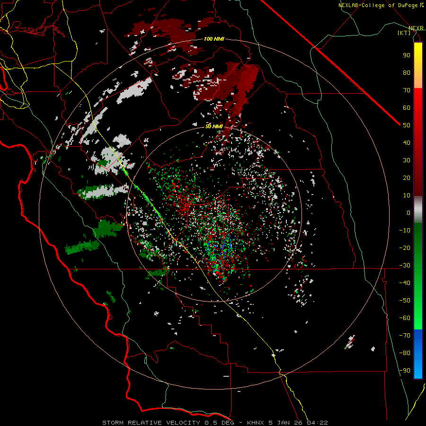Image resolution: width=426 pixels, height=426 pixels.
Task: Select the 70 value on the velocity scale
Action: coord(407,90)
